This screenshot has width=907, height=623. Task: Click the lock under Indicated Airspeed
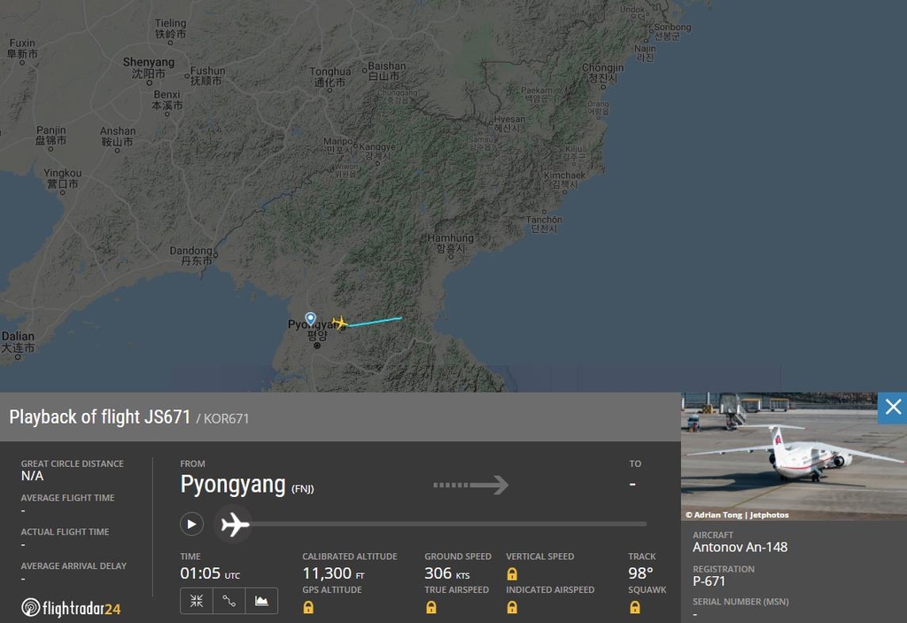(512, 607)
